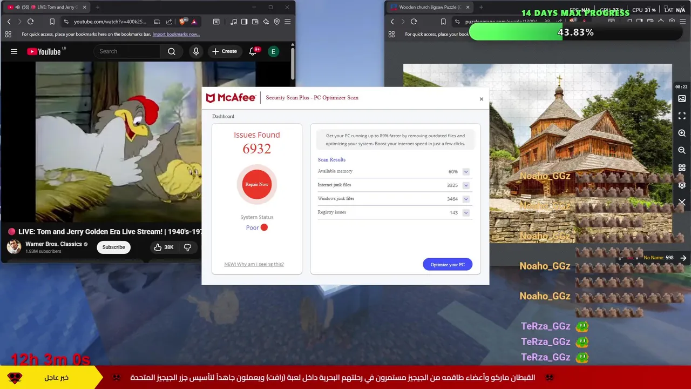Expand the Internet junk files result row
The height and width of the screenshot is (389, 691).
point(466,185)
